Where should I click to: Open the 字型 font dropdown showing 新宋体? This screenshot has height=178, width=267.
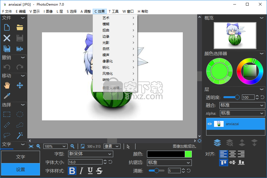(x=91, y=154)
